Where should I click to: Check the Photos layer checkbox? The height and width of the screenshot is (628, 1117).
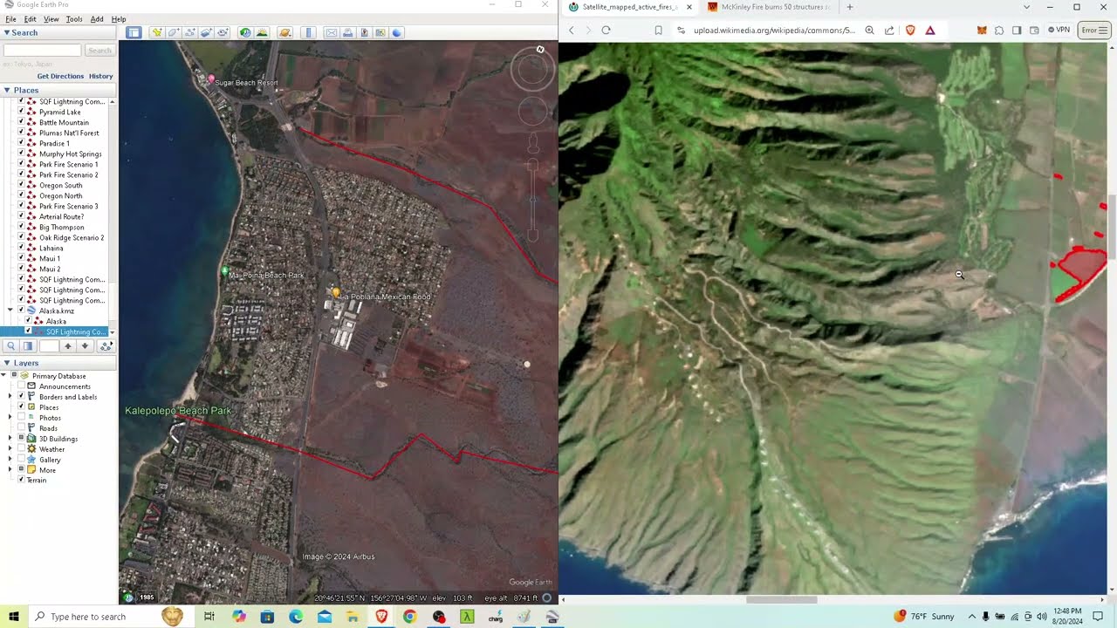pos(22,418)
